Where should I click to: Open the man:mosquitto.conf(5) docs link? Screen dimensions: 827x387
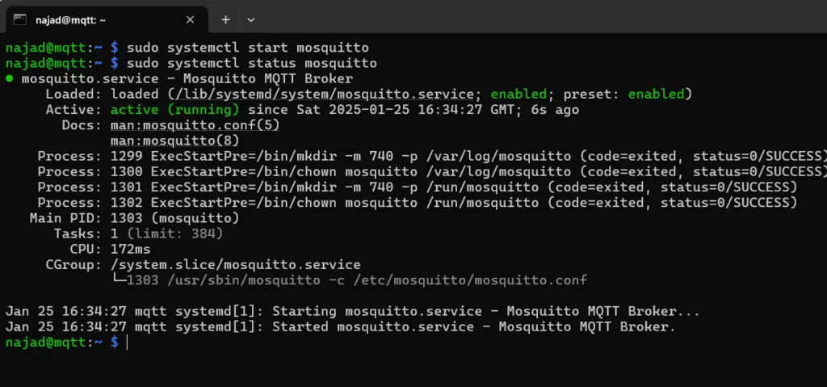tap(195, 125)
